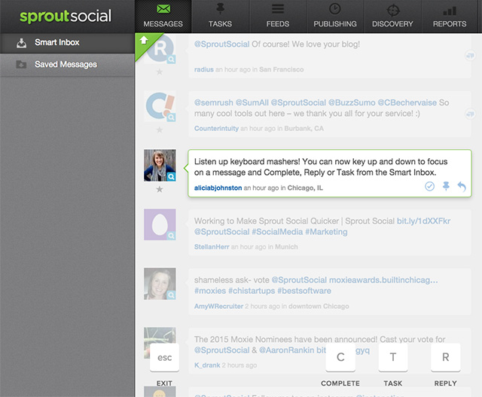This screenshot has width=482, height=397.
Task: Click the @AaronRankin mention
Action: pos(287,350)
